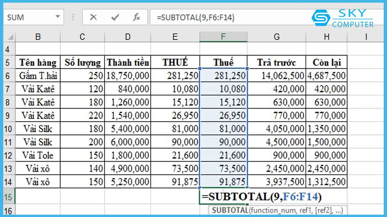This screenshot has width=387, height=217.
Task: Click the 'Thuế' header cell in column F
Action: (223, 62)
